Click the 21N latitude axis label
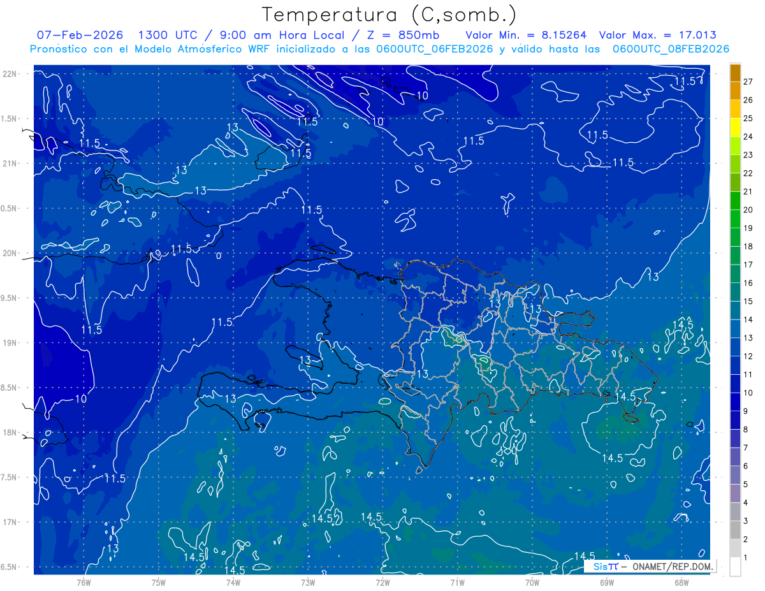Image resolution: width=765 pixels, height=591 pixels. 10,163
